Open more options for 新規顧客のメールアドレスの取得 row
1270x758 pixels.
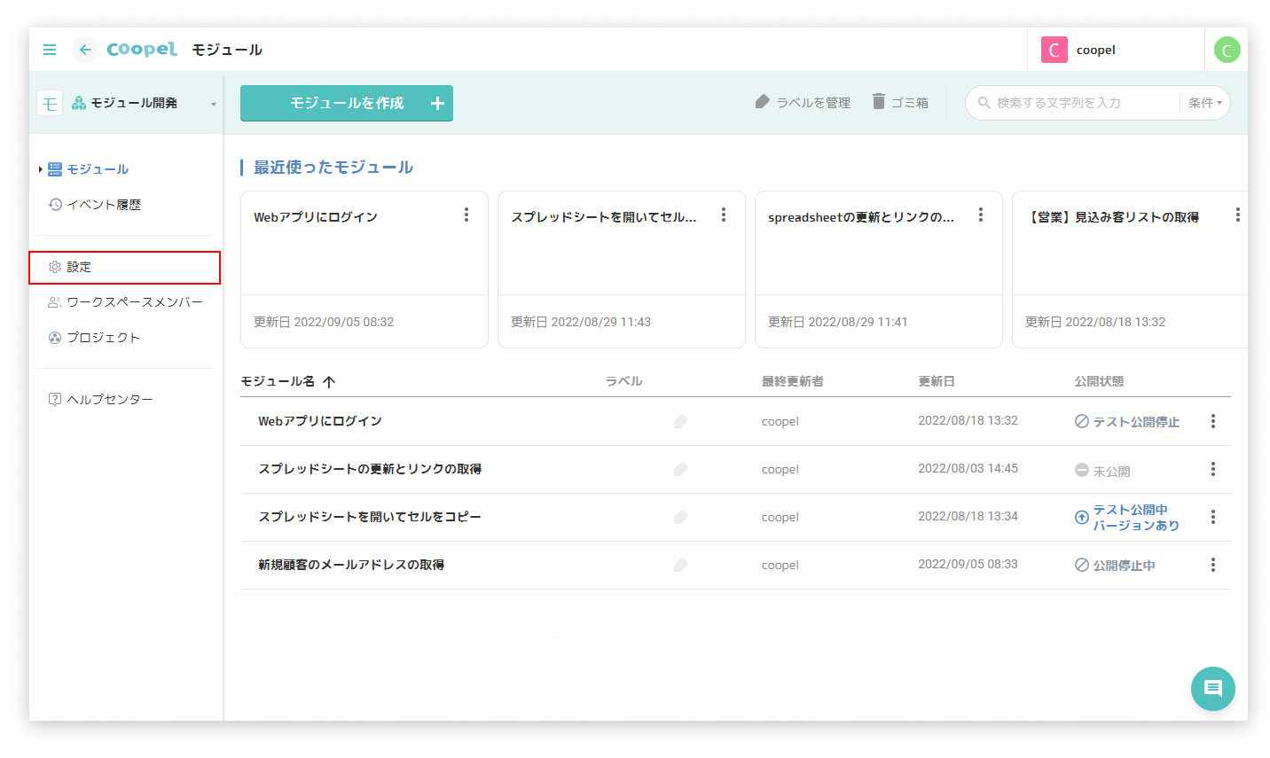tap(1213, 565)
